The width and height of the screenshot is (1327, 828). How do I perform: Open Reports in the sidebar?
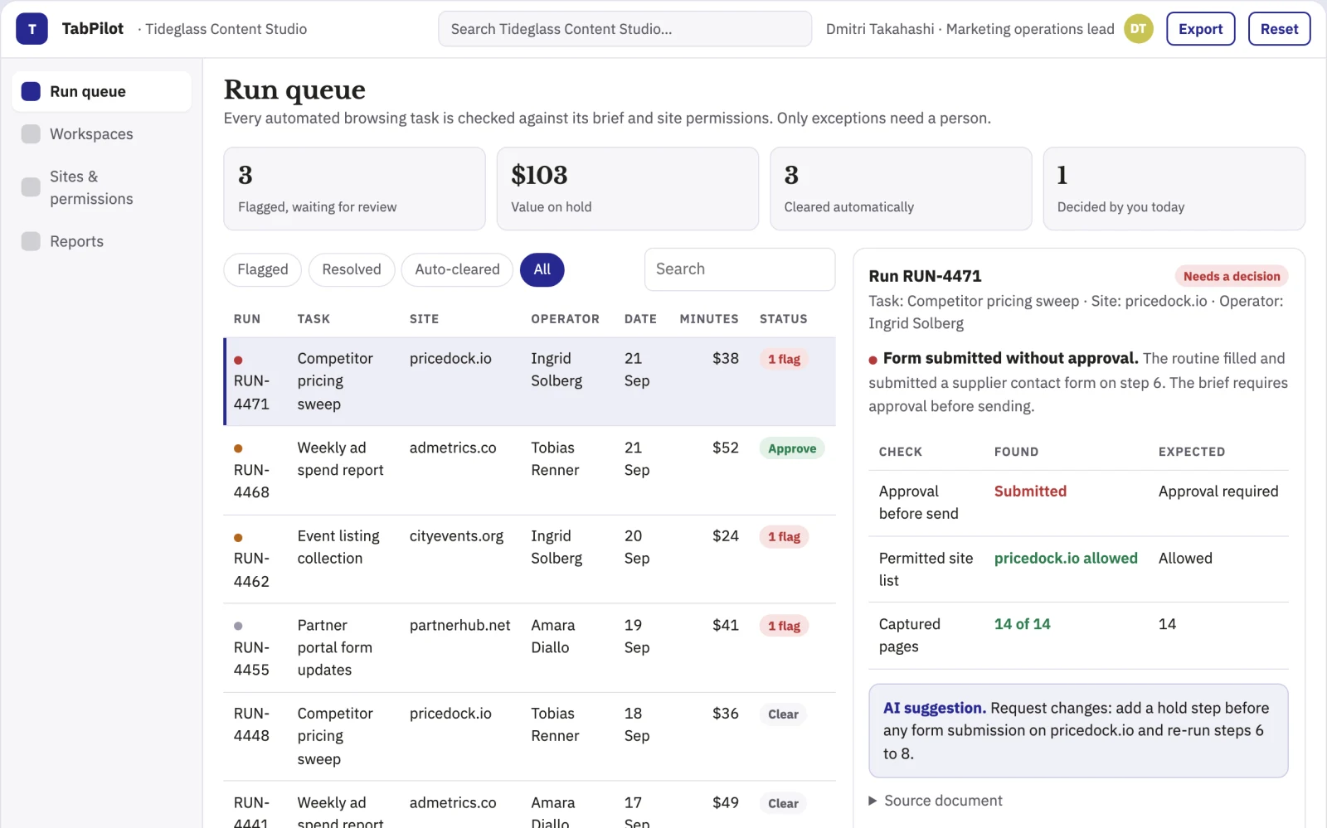pos(102,241)
